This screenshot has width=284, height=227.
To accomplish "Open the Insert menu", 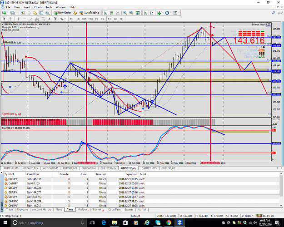I will coord(27,7).
